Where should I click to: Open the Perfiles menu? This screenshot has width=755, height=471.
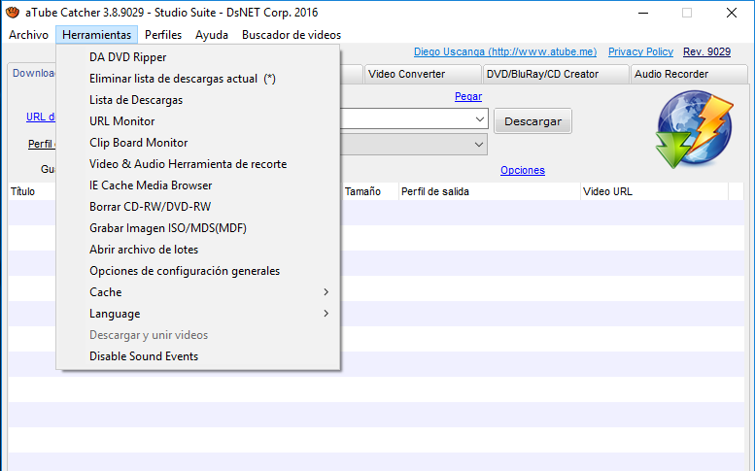click(x=163, y=35)
